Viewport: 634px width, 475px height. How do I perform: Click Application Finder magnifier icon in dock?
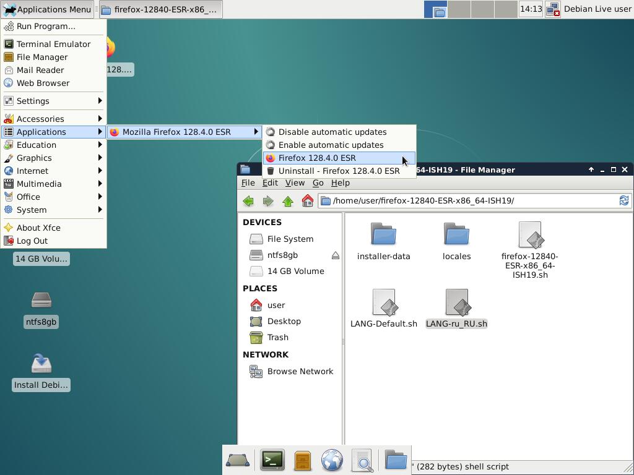coord(362,460)
